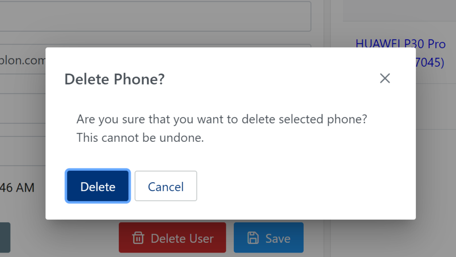456x257 pixels.
Task: Click the email field ending in plon.com
Action: click(22, 60)
